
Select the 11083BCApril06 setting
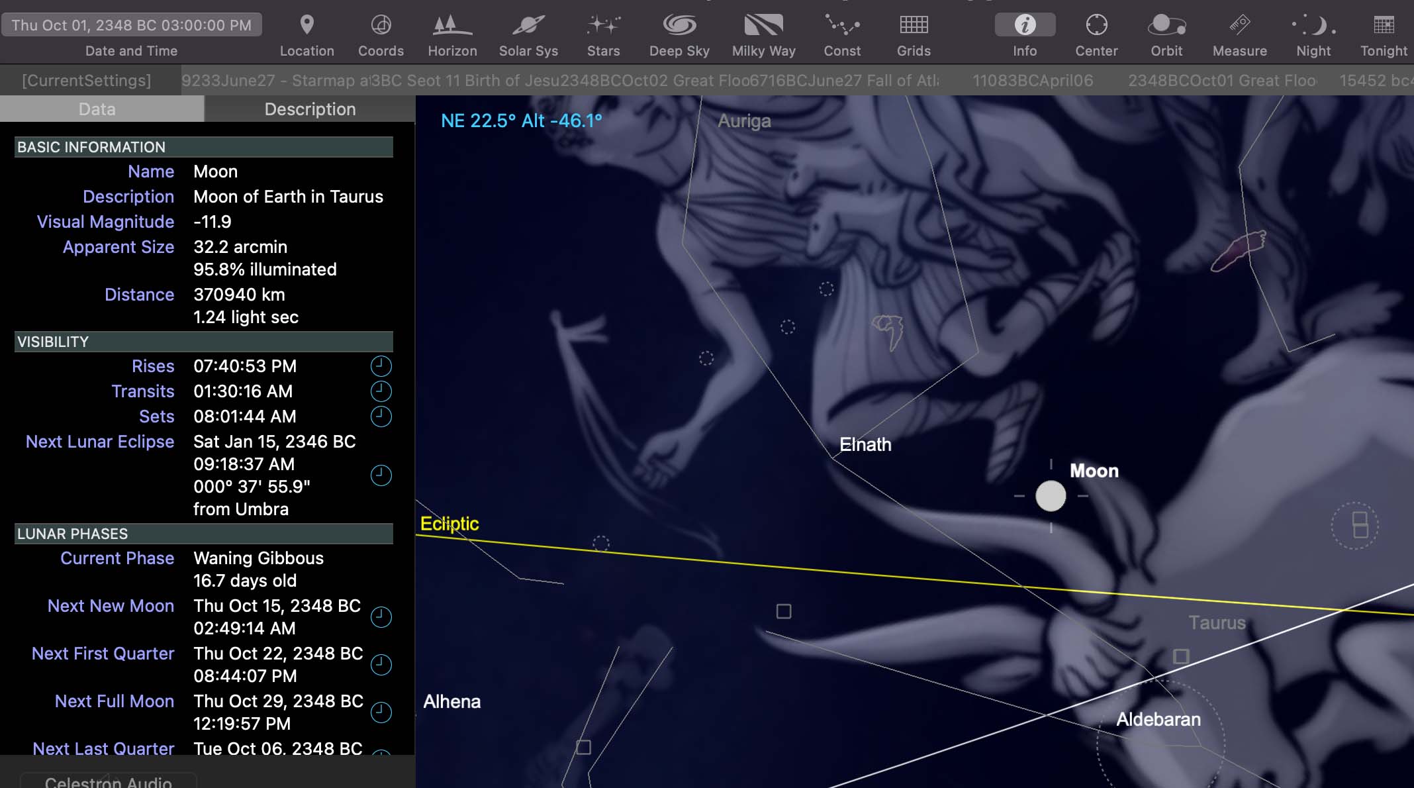pyautogui.click(x=1032, y=80)
